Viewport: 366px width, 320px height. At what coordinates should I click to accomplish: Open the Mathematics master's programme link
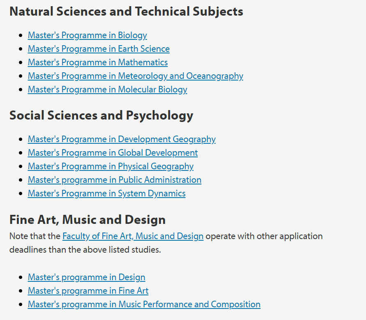(98, 62)
